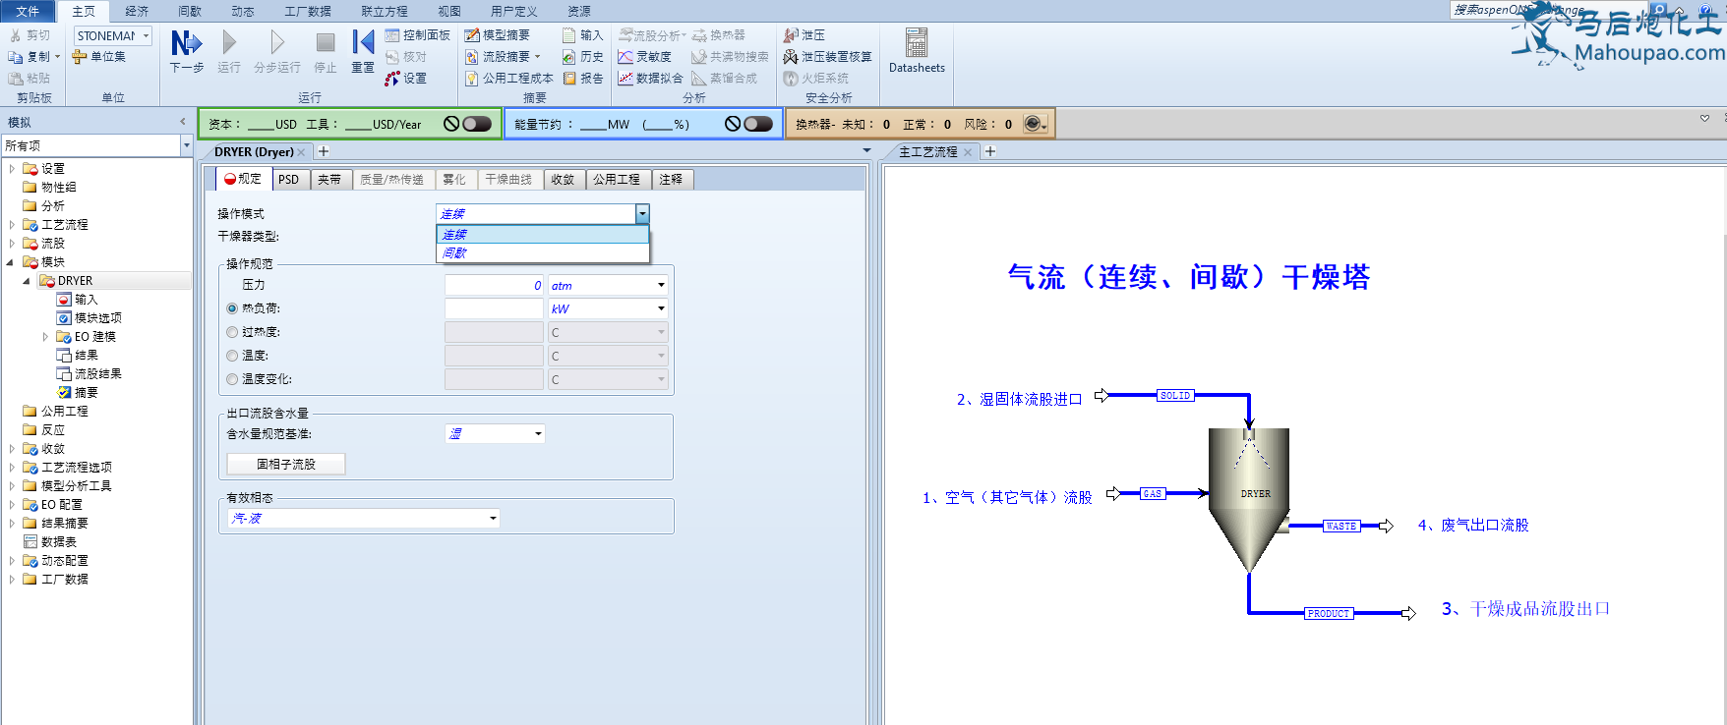Select the WASTE stream label on the flowsheet

click(x=1341, y=527)
